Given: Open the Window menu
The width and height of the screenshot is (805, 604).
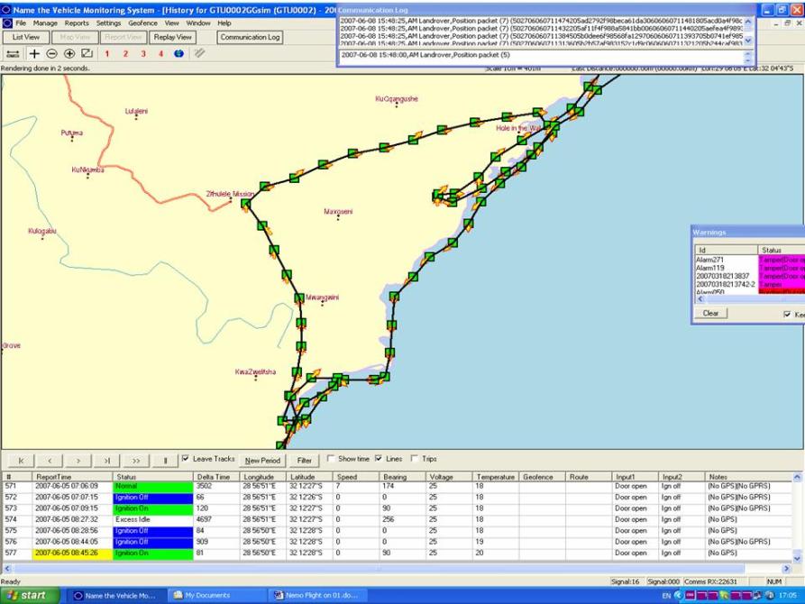Looking at the screenshot, I should pos(198,23).
